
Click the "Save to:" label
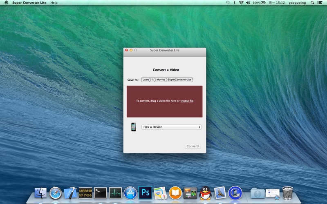(x=133, y=80)
